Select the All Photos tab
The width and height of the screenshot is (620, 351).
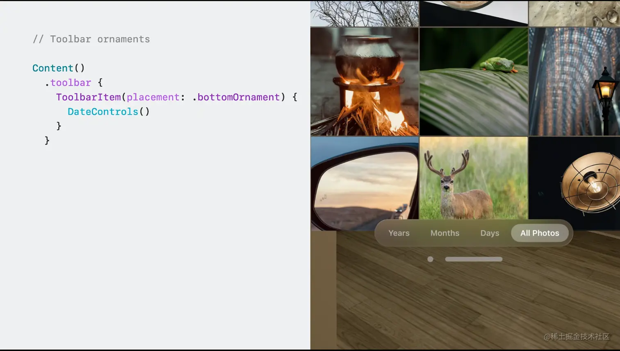coord(540,233)
